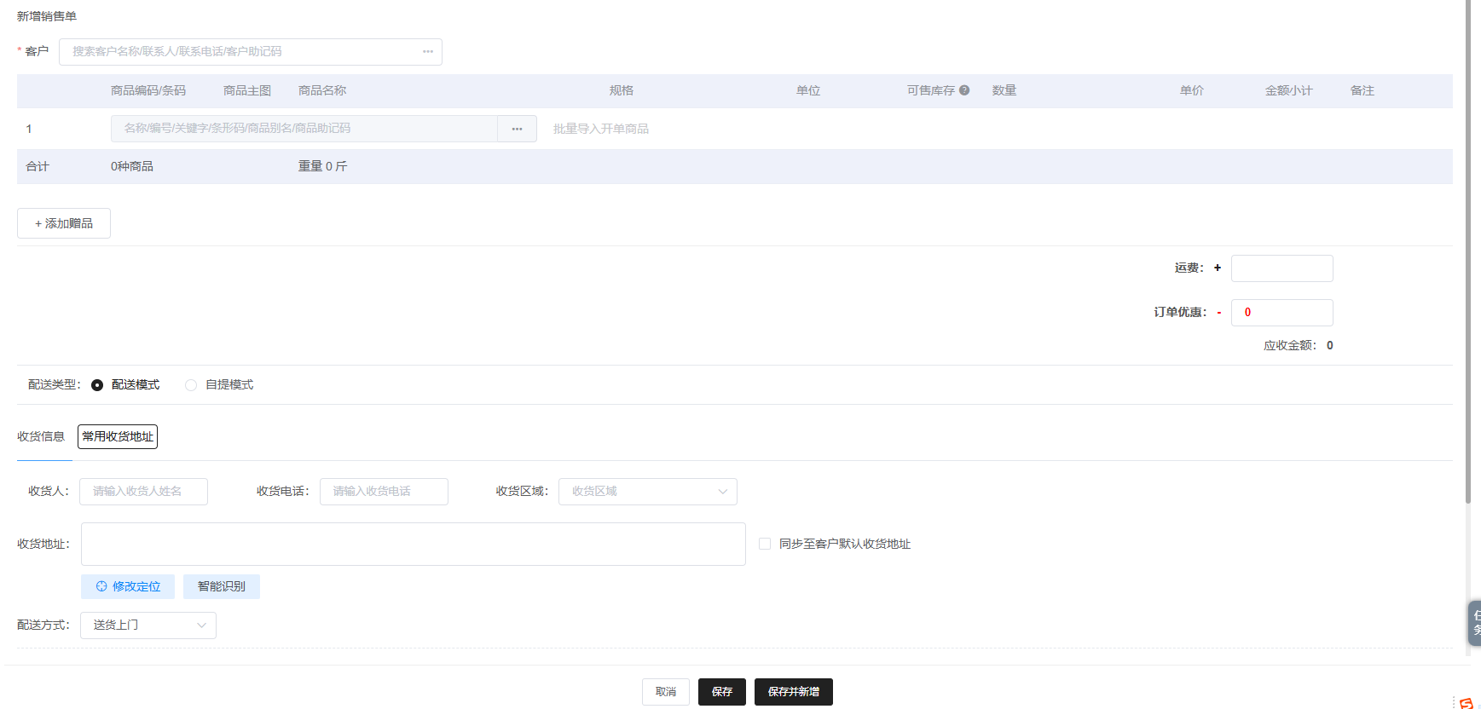Click the Sogou input icon at bottom right
Viewport: 1481px width, 709px height.
coord(1467,703)
